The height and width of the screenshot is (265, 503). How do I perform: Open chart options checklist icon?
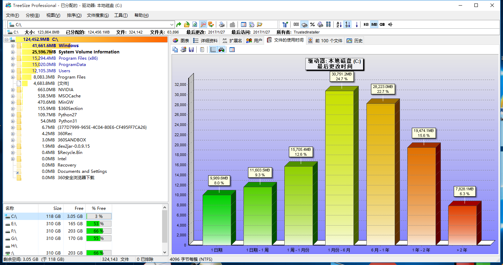tap(232, 50)
